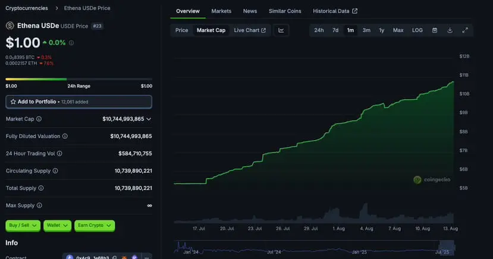Click the Cryptocurrencies breadcrumb link
Screen dimensions: 493x259
point(27,8)
